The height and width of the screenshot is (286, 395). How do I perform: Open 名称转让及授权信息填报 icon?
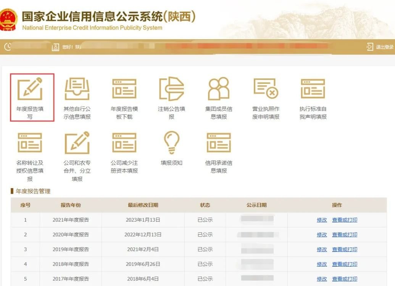tap(30, 143)
